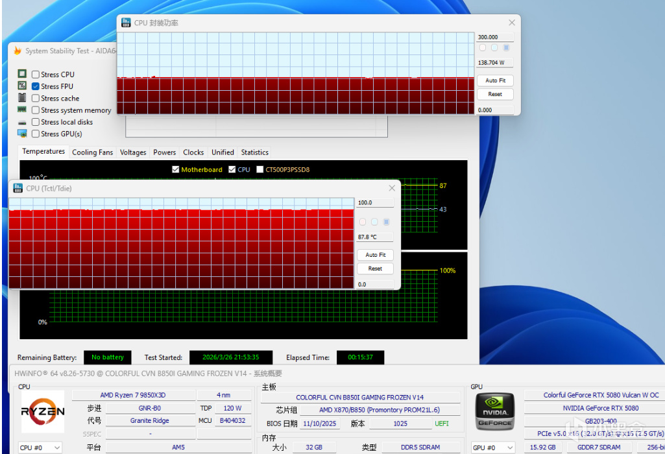
Task: Click the AMD X870/B850 chipset field
Action: (380, 411)
